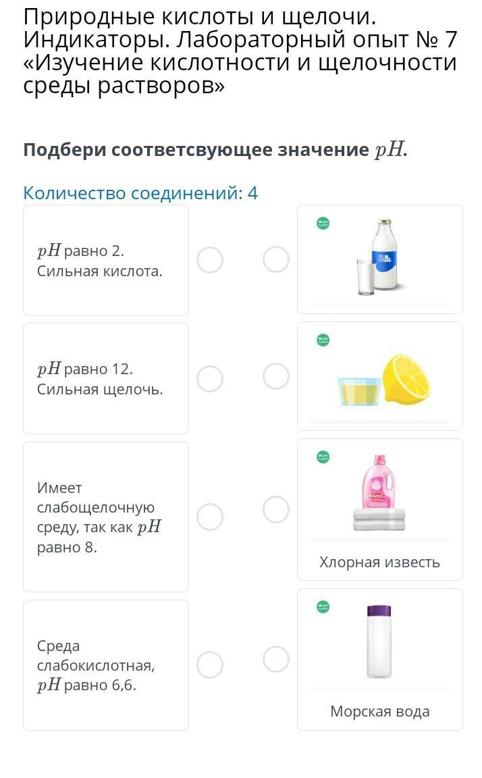Select radio button left of lemon card
482x778 pixels.
276,376
